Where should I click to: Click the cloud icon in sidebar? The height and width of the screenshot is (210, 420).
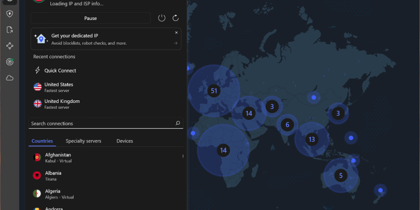click(x=9, y=78)
